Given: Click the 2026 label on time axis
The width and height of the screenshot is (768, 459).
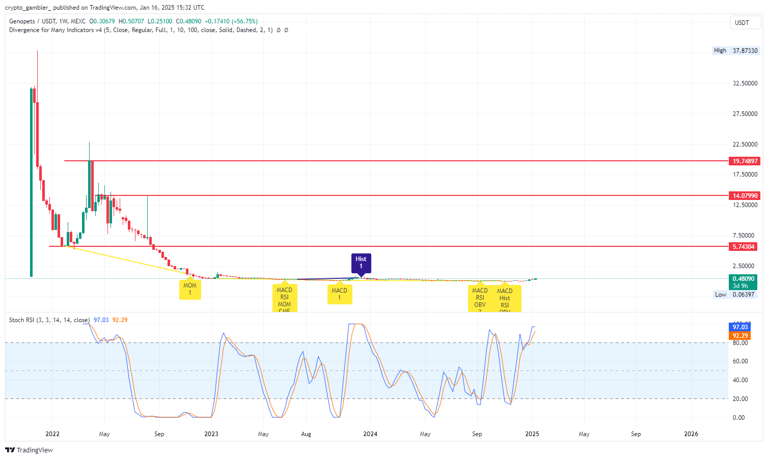Looking at the screenshot, I should click(691, 434).
